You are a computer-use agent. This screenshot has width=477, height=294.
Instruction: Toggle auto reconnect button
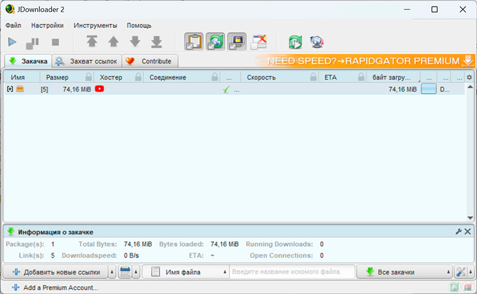(x=215, y=42)
